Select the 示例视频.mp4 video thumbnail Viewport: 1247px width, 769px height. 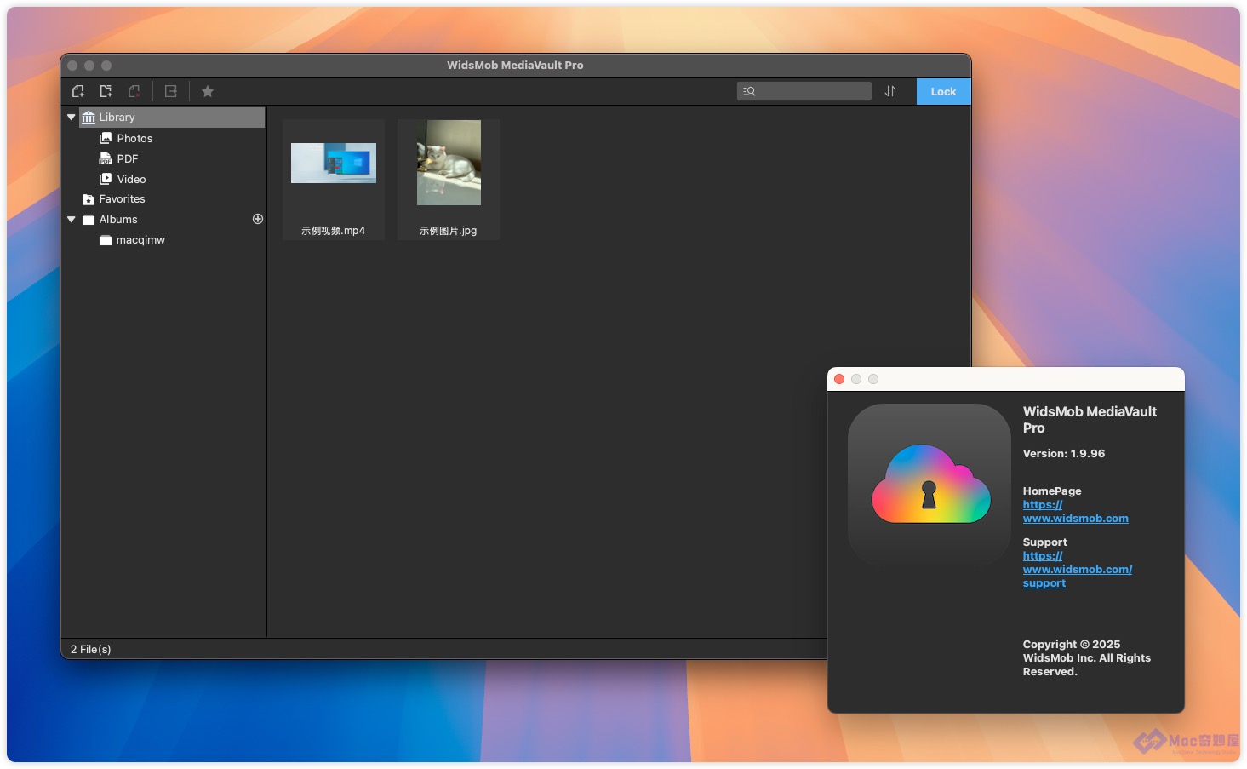coord(334,163)
